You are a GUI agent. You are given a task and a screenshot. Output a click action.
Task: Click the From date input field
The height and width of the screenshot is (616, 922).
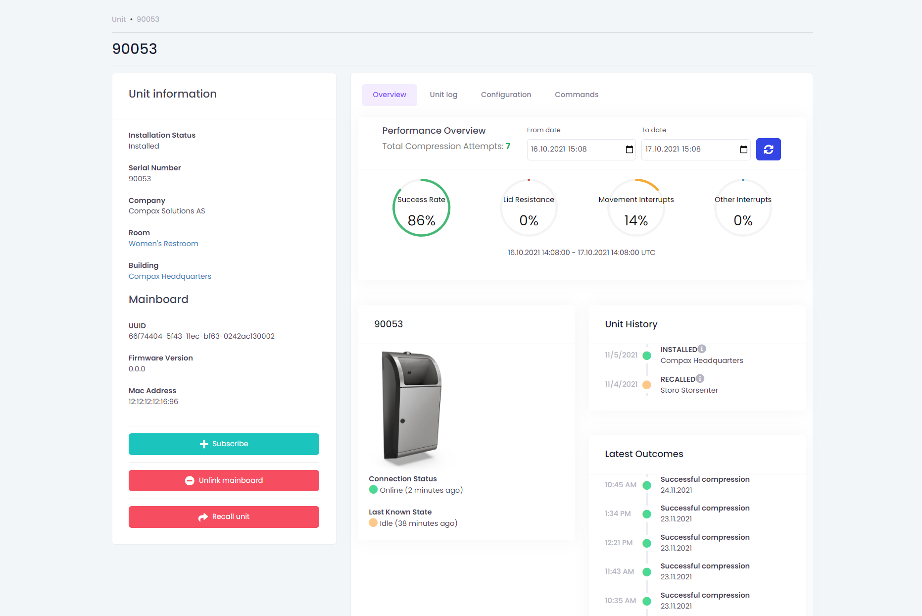574,150
